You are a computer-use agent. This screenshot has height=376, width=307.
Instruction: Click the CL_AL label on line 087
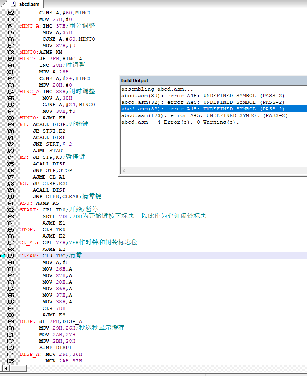(x=29, y=243)
